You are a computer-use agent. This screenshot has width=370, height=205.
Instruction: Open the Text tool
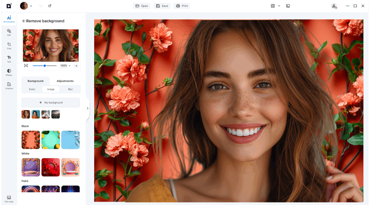[9, 59]
